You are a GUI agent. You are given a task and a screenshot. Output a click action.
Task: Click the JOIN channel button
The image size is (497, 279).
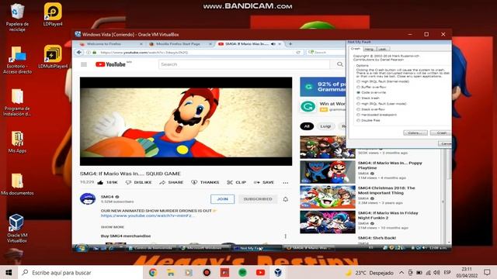[223, 199]
